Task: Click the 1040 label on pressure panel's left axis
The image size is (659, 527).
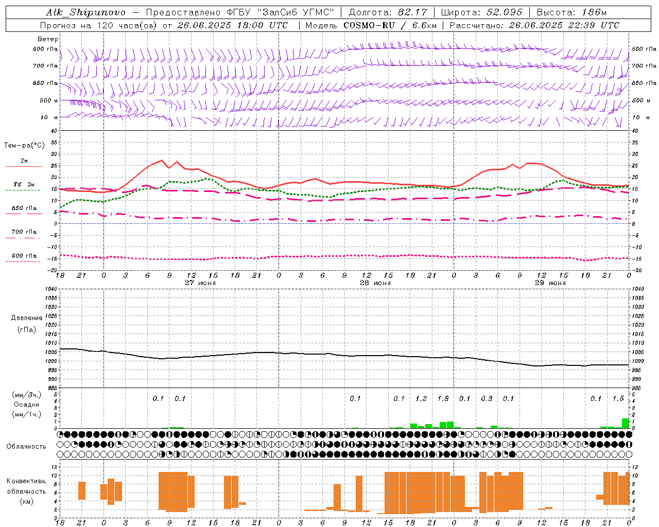Action: tap(50, 289)
